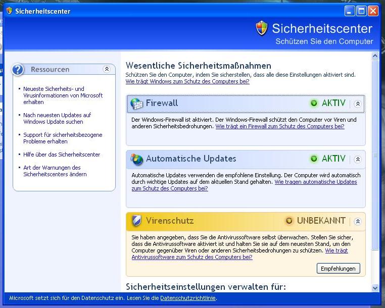Open Nach neuesten Updates auf Windows Update suchen

tap(57, 118)
